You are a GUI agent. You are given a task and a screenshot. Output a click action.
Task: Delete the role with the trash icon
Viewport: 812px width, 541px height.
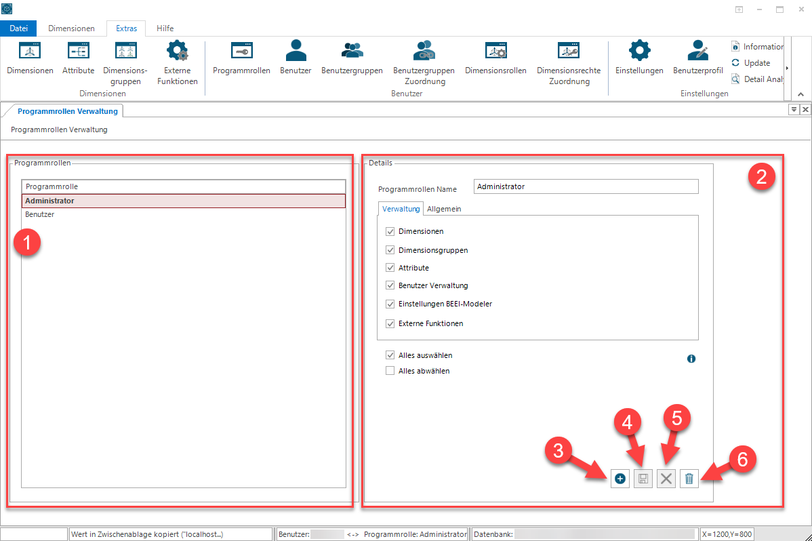(689, 479)
